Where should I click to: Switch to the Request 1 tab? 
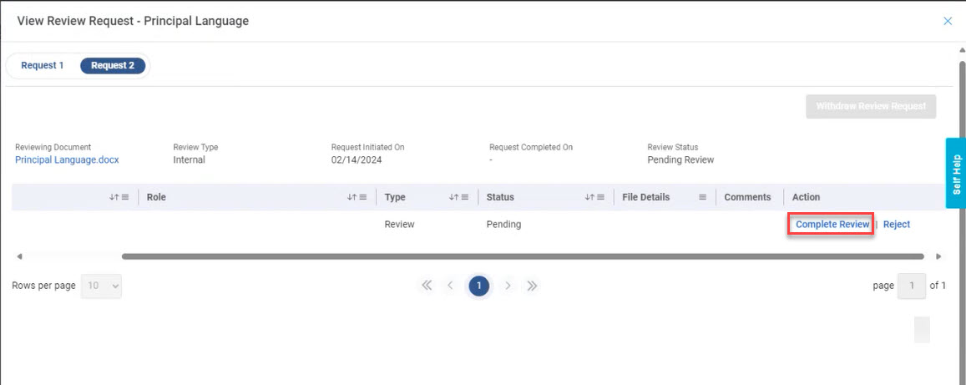[x=43, y=65]
